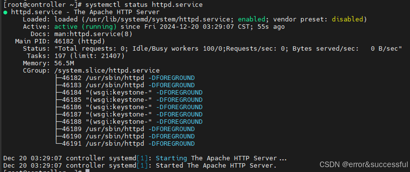Select process row 46183 /usr/sbin/httpd

click(x=125, y=85)
